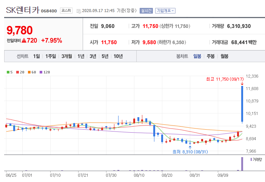265x182 pixels.
Task: Click the 09/09 date axis label
Action: coord(223,175)
